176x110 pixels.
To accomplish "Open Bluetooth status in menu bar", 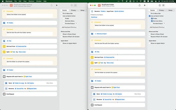I will [137, 1].
